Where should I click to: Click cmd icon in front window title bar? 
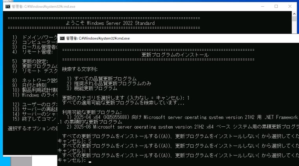tap(62, 38)
